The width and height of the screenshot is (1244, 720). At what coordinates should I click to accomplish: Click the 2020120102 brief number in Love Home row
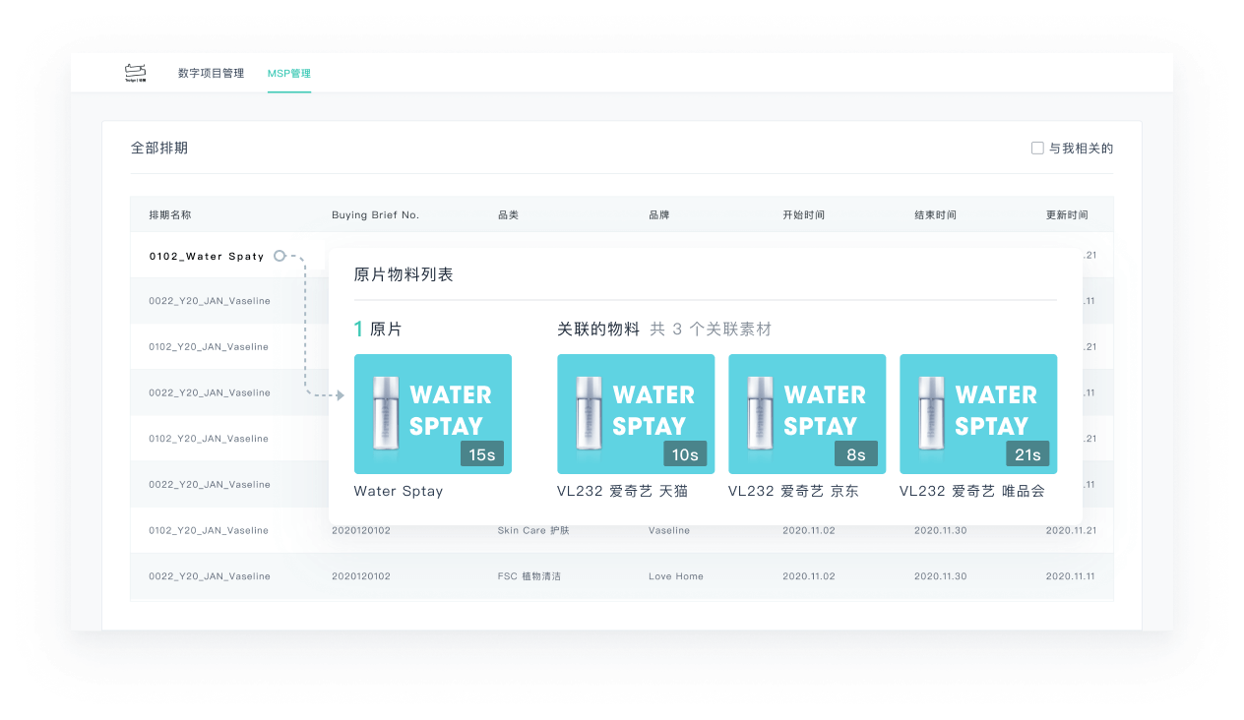(x=361, y=576)
